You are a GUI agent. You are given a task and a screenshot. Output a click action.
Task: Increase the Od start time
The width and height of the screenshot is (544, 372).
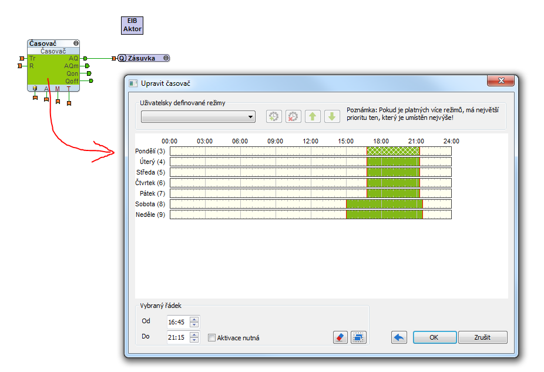194,319
